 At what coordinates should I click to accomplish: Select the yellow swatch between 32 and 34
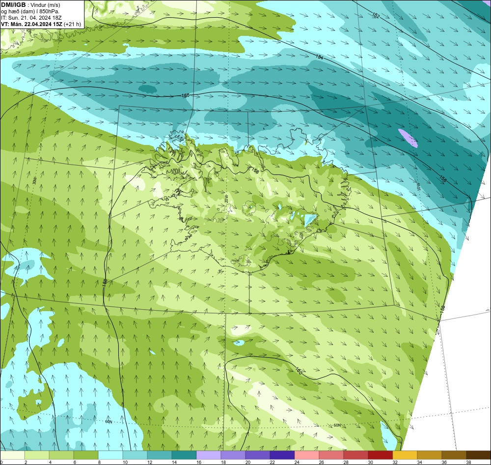click(405, 455)
